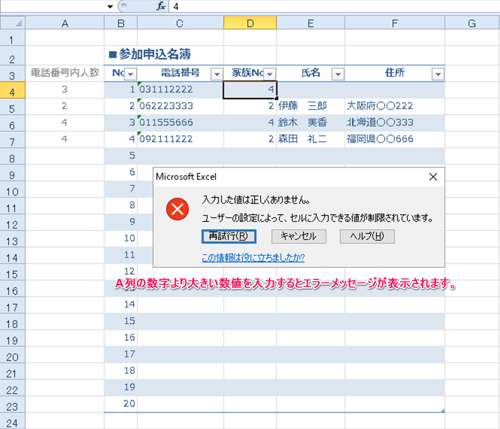
Task: Open the 電話番号 filter dropdown
Action: tap(217, 74)
